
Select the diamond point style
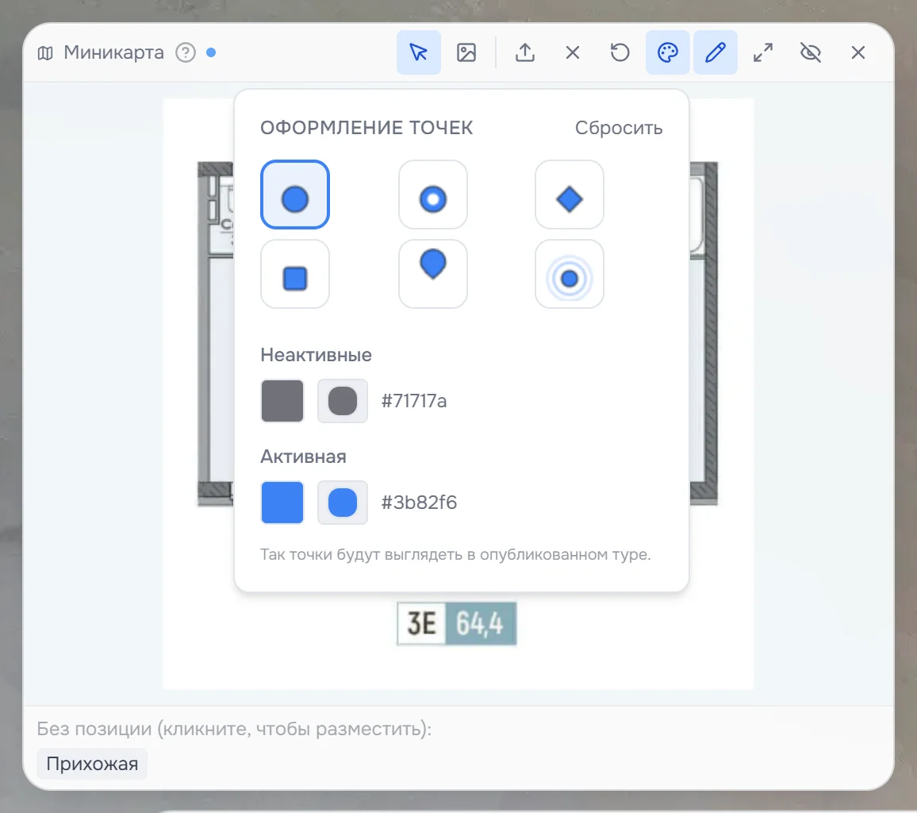(x=570, y=195)
